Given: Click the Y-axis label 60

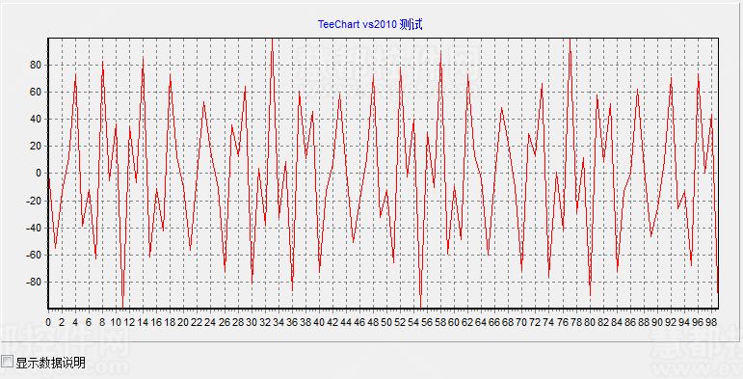Looking at the screenshot, I should (x=37, y=92).
